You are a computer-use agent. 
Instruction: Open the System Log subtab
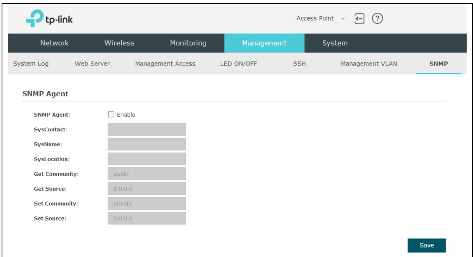click(31, 64)
